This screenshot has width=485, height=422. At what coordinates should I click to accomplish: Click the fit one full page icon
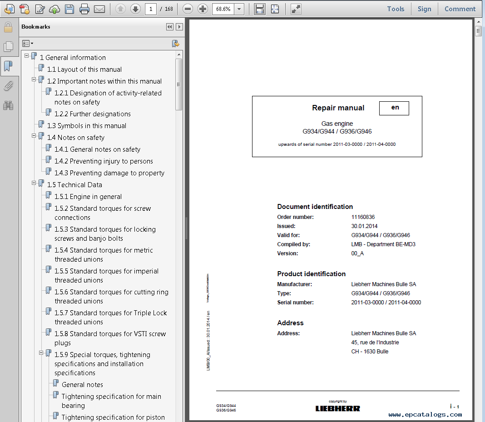coord(275,9)
